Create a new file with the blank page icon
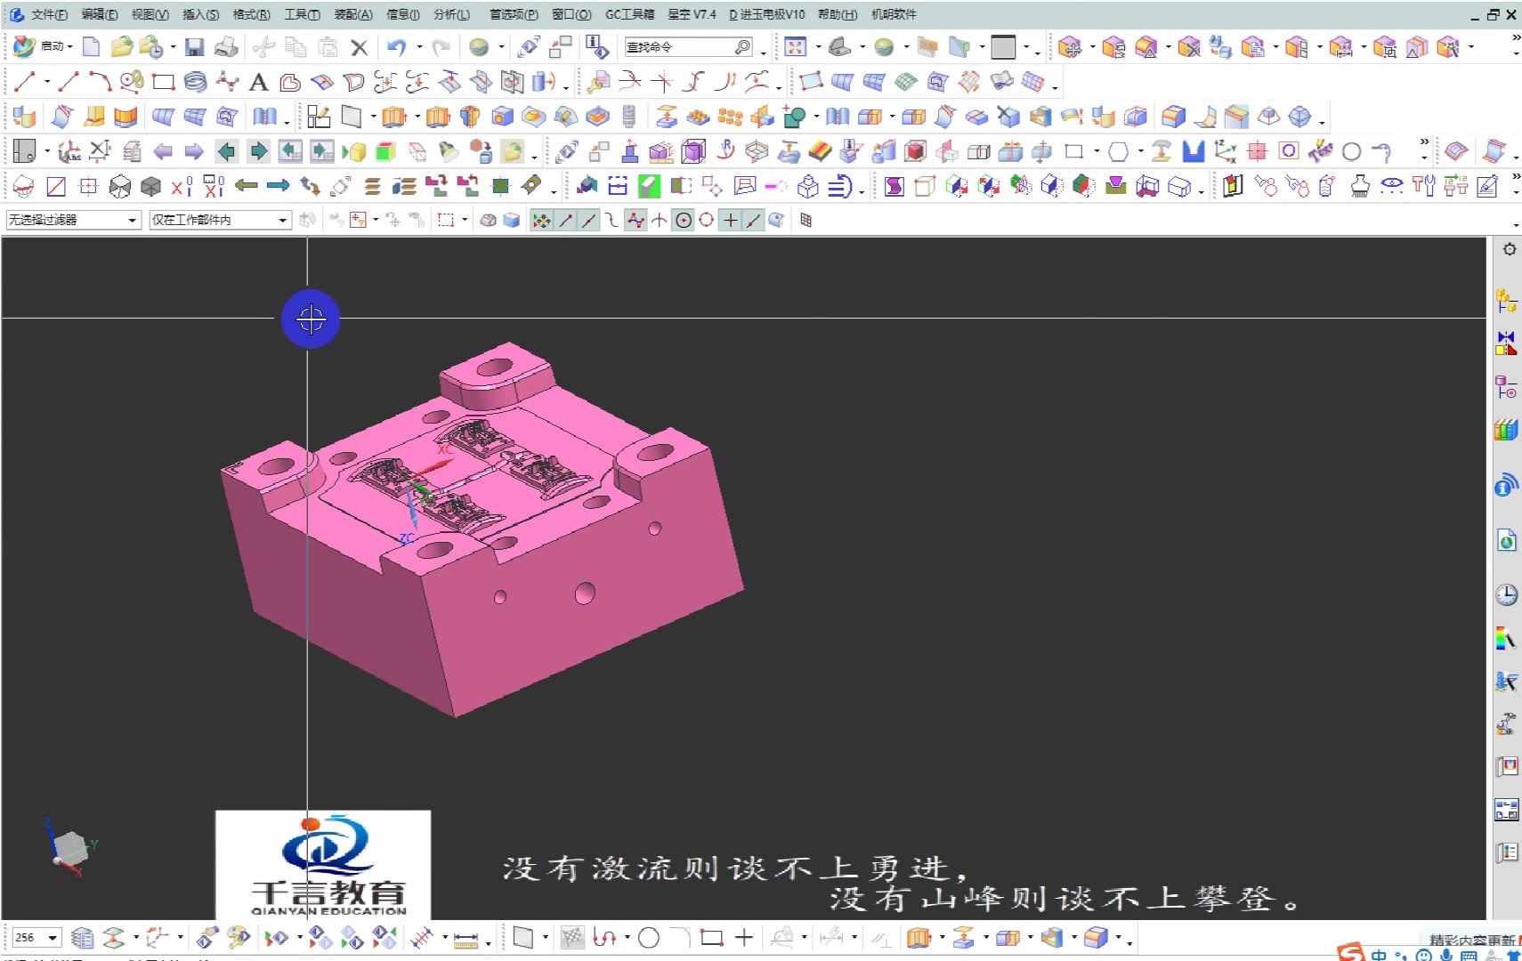 click(x=91, y=46)
